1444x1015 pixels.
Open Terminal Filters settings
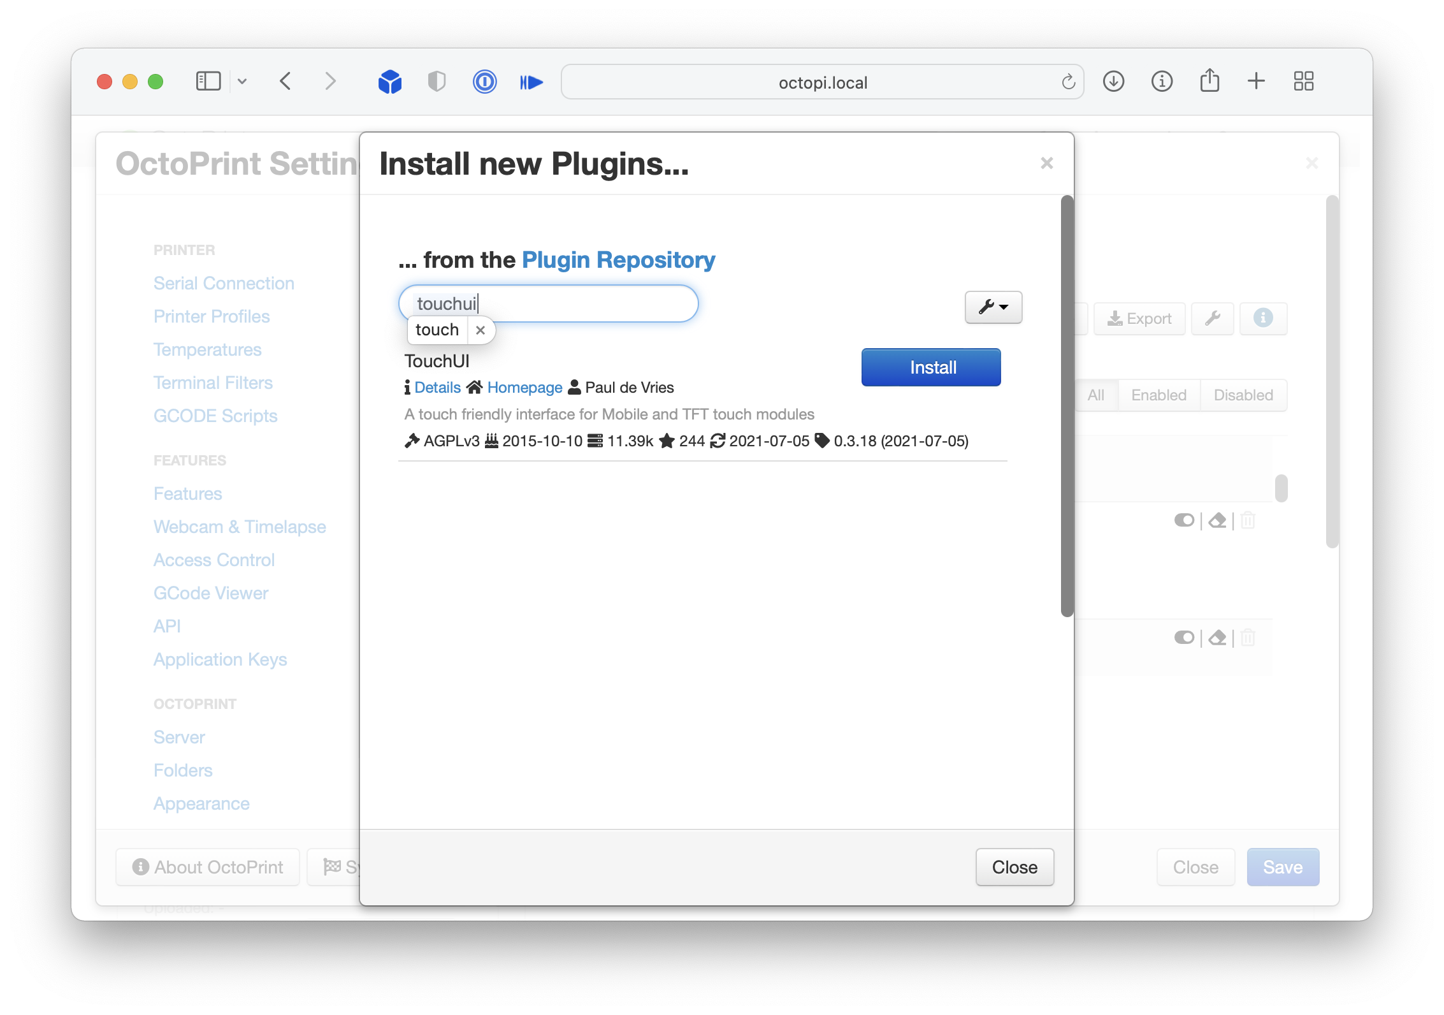(x=213, y=383)
